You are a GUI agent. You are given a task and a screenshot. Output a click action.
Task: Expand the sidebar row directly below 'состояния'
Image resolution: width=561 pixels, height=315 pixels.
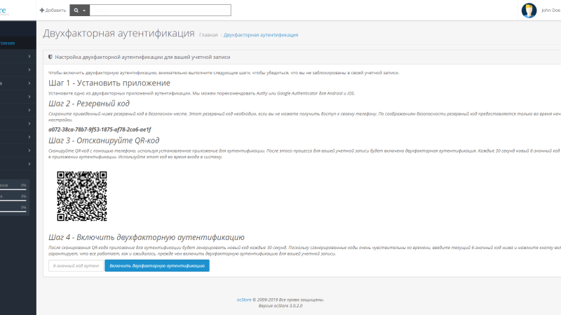18,57
